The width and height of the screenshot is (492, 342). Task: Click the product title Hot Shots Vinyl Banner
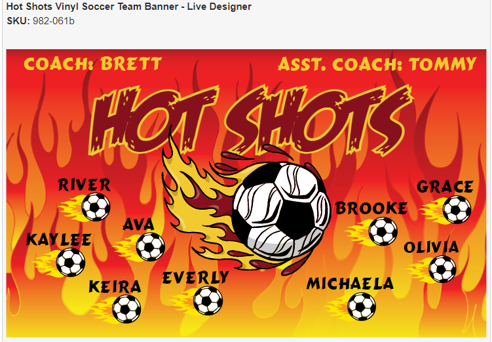tap(128, 7)
